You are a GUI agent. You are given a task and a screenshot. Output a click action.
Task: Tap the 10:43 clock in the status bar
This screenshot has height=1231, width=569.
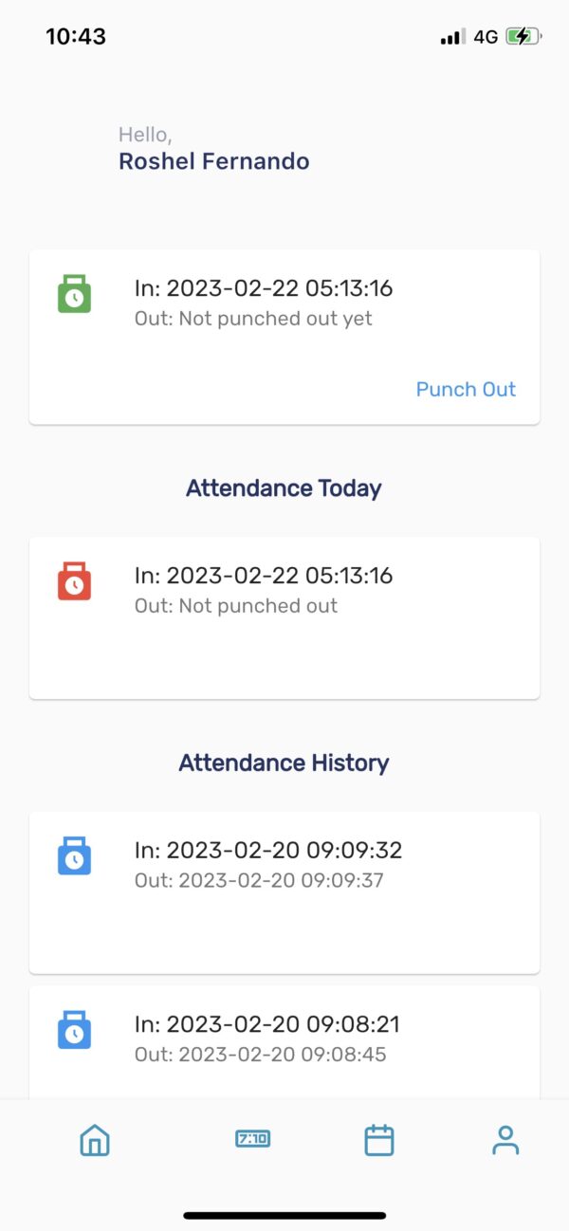[77, 36]
